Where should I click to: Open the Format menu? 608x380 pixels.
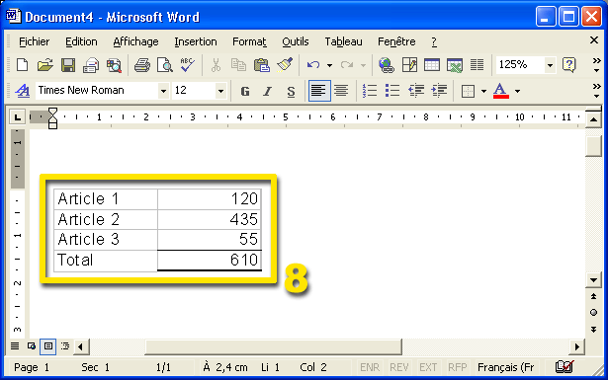click(249, 41)
